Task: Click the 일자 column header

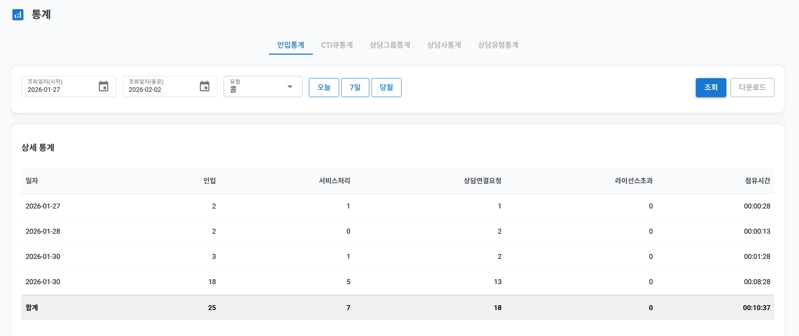Action: pyautogui.click(x=32, y=181)
